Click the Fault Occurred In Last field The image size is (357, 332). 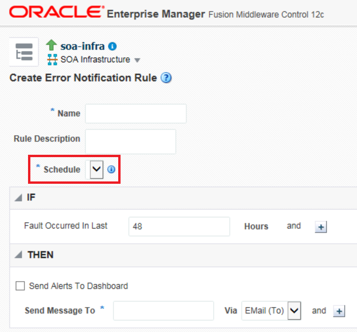click(179, 226)
